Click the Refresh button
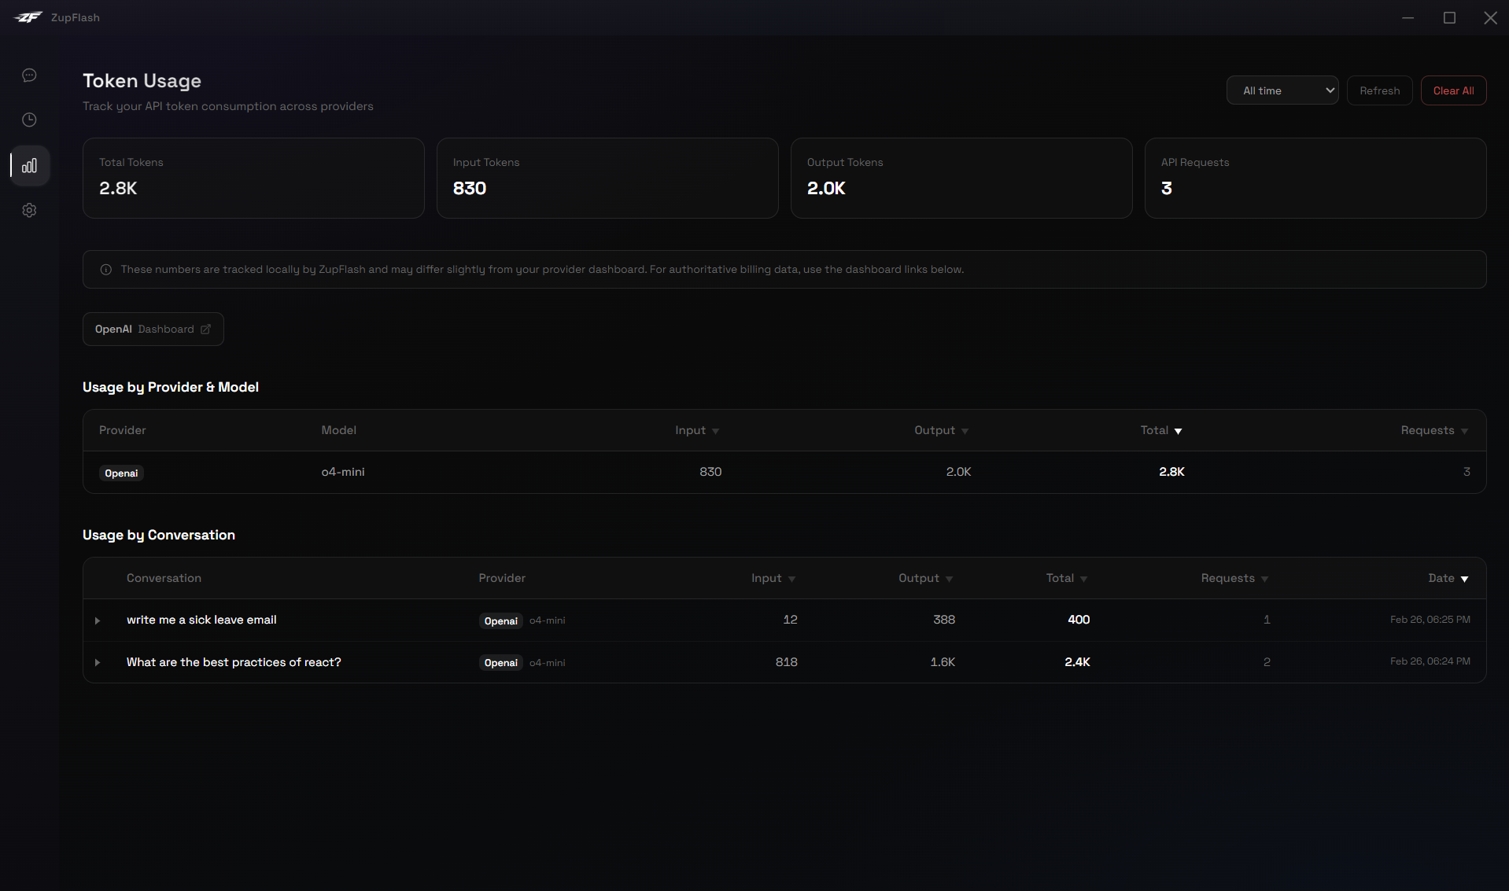This screenshot has height=891, width=1509. pyautogui.click(x=1379, y=90)
